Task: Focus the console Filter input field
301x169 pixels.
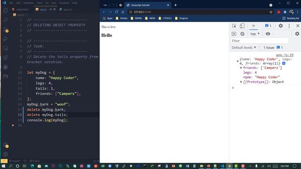Action: [x=259, y=41]
